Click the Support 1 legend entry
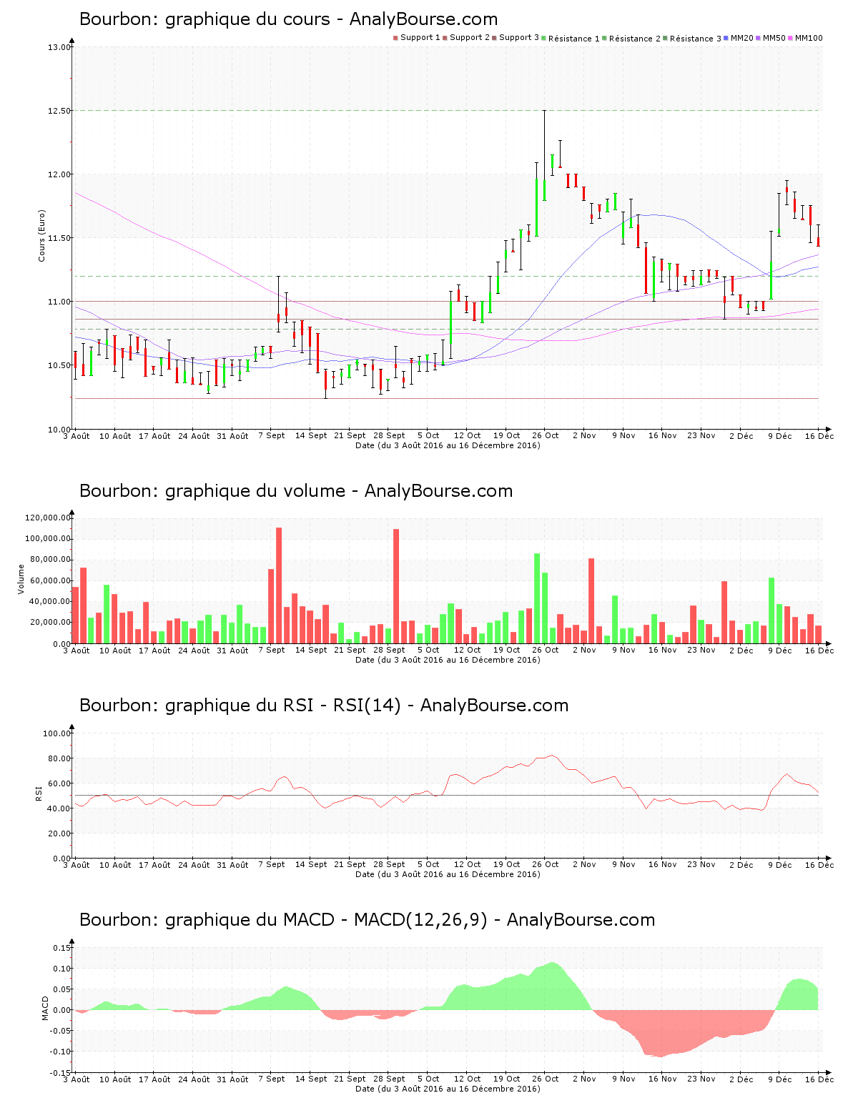858x1108 pixels. (417, 38)
